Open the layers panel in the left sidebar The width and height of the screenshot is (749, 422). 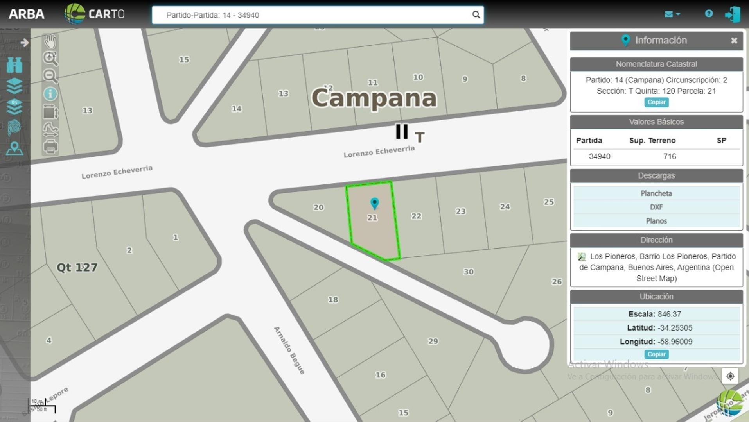coord(14,87)
